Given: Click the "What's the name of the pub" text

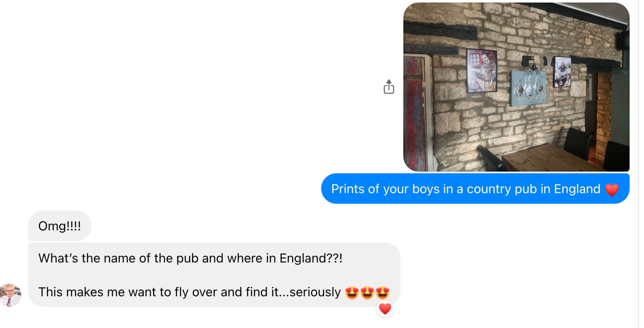Looking at the screenshot, I should [x=190, y=258].
